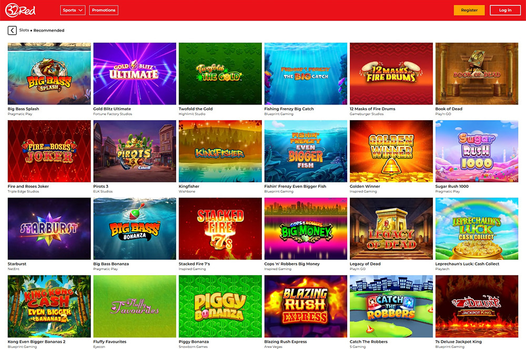Select the Kingfisher slot image
Screen dimensions: 526x349
[220, 151]
